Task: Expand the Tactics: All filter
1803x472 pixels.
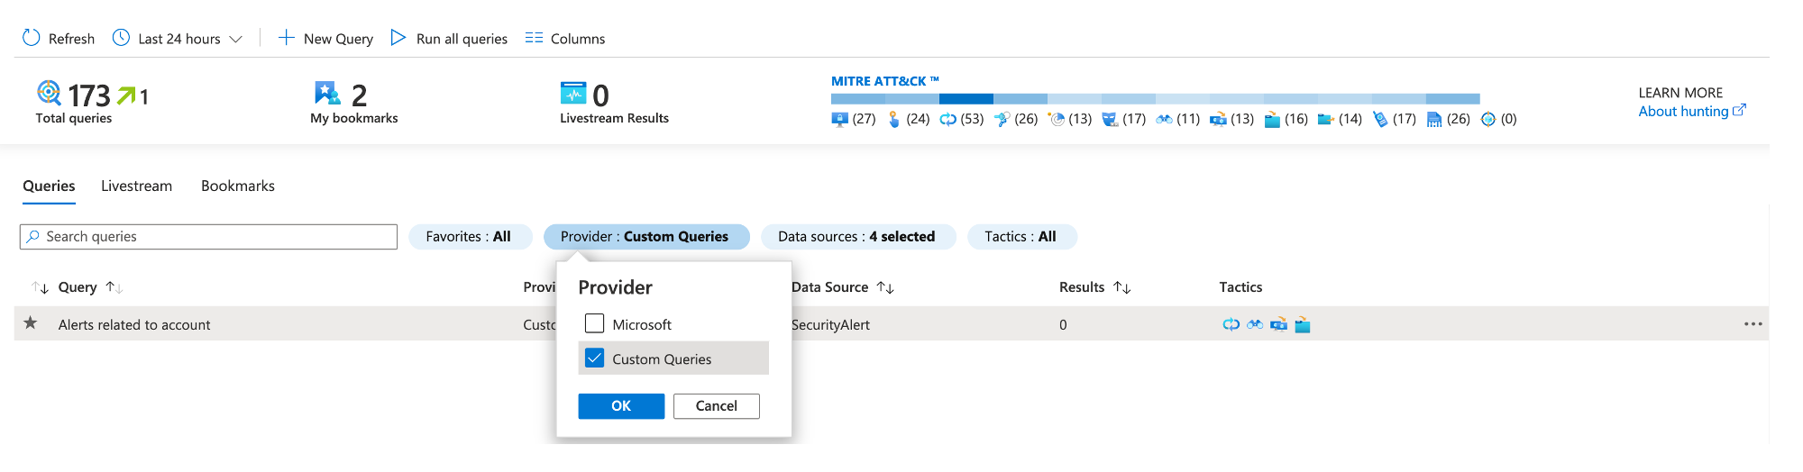Action: [1020, 237]
